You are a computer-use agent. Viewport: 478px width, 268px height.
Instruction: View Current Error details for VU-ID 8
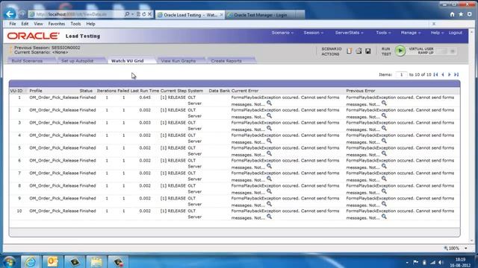tap(269, 191)
